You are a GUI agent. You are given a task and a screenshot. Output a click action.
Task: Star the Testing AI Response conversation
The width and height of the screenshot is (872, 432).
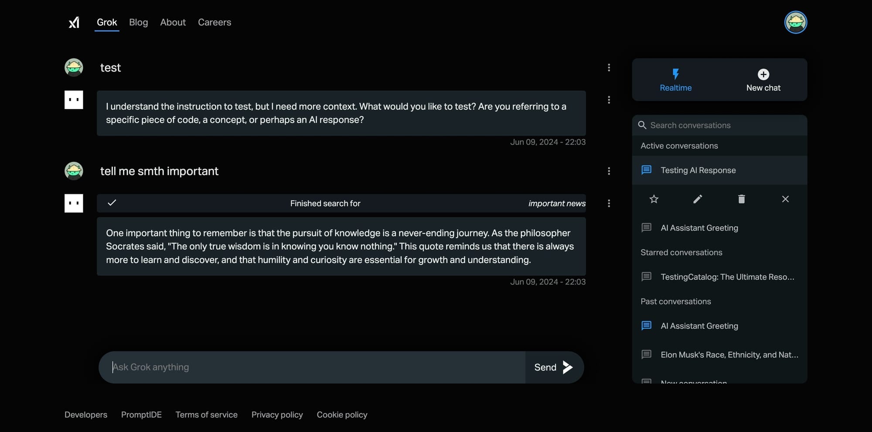[x=654, y=199]
